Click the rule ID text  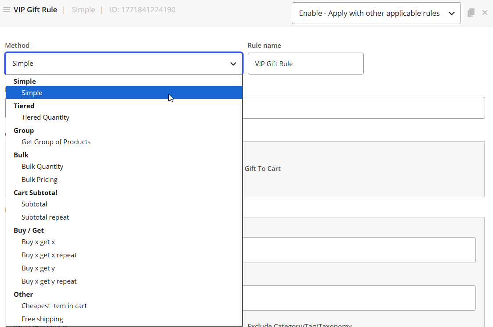(x=142, y=10)
